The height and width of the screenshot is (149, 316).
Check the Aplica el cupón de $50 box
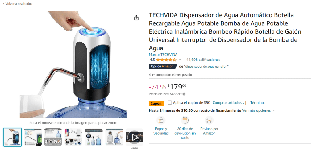click(x=170, y=102)
